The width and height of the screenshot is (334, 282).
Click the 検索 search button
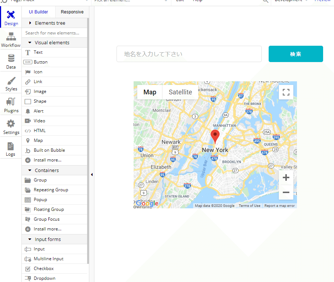(296, 54)
